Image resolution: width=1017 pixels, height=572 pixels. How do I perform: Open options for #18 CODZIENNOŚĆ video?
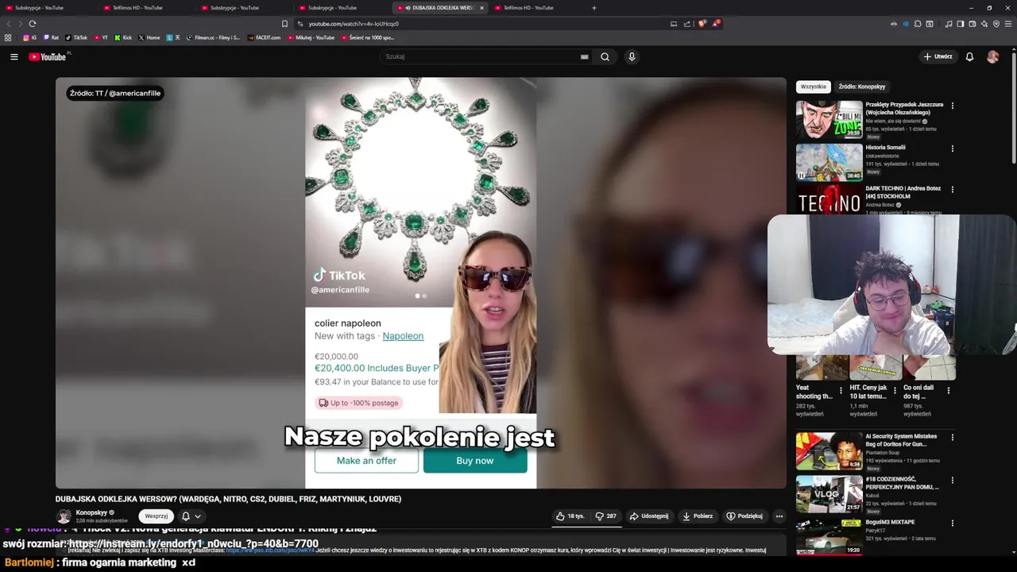[x=952, y=481]
